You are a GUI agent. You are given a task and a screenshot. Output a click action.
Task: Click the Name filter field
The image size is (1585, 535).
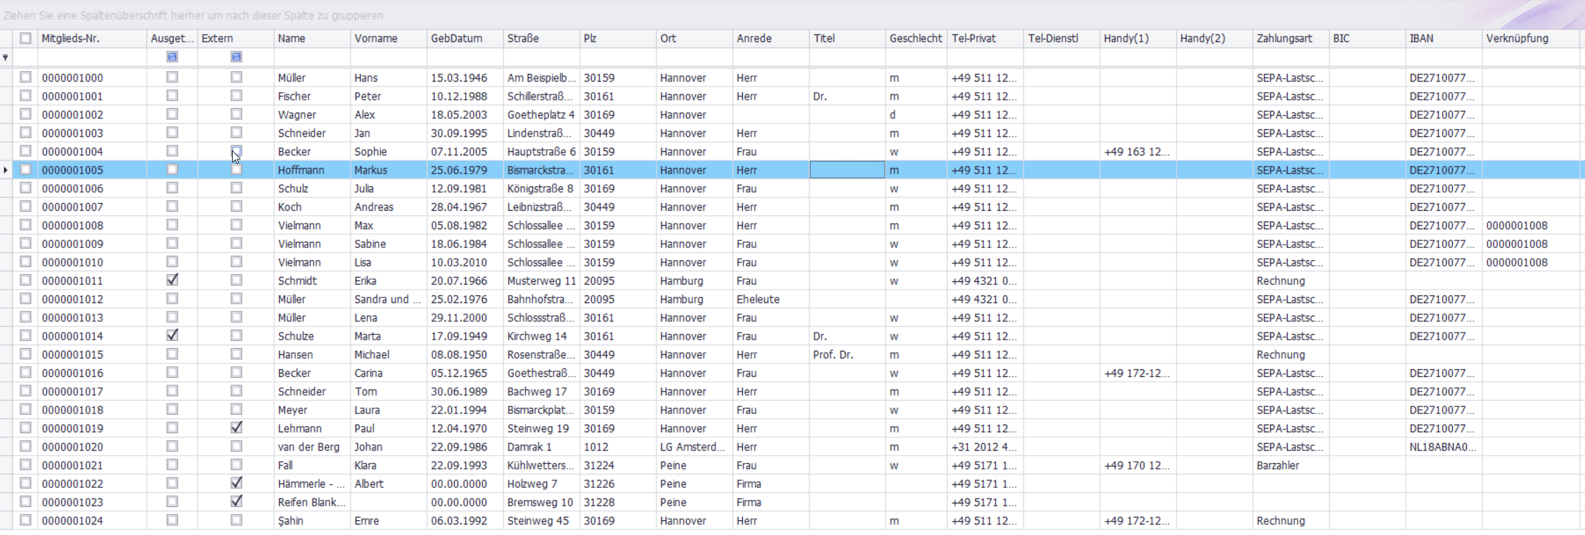click(x=311, y=57)
